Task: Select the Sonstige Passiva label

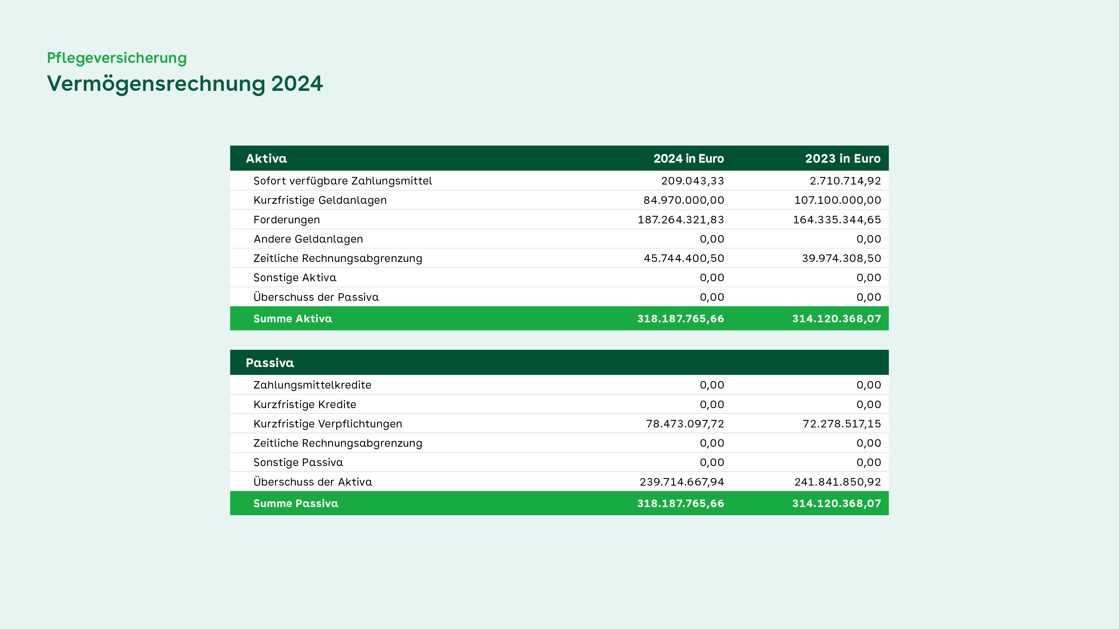Action: click(298, 462)
